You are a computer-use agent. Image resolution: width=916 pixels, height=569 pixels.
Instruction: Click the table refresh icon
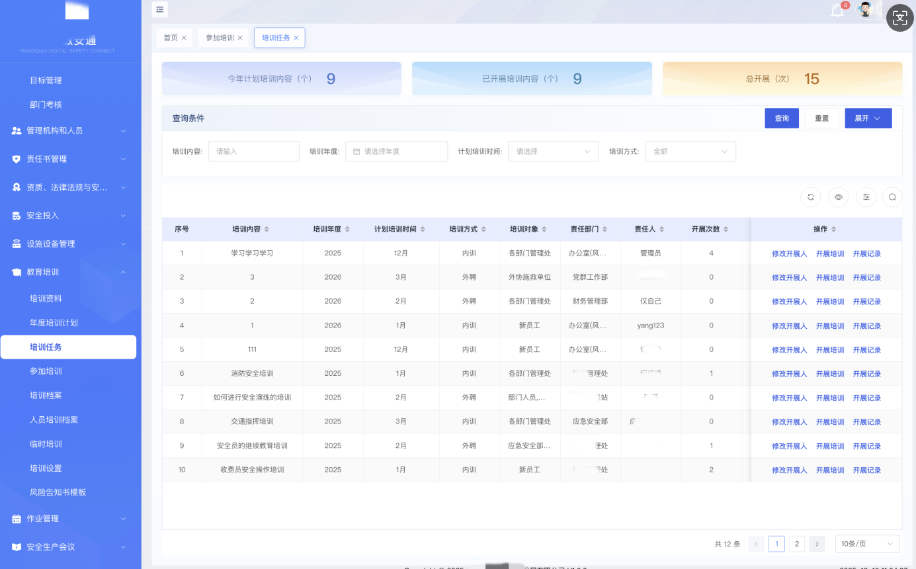point(810,197)
